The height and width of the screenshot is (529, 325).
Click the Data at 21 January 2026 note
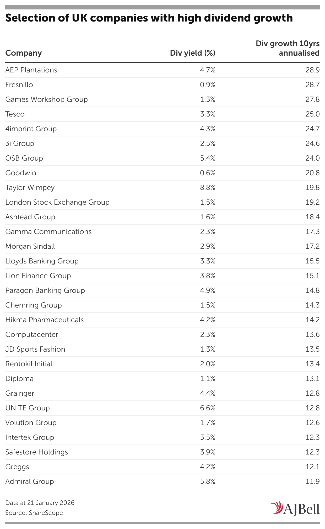point(40,503)
